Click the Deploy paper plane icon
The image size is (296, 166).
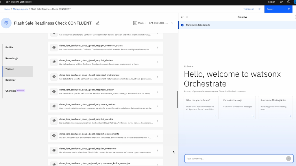point(289,9)
